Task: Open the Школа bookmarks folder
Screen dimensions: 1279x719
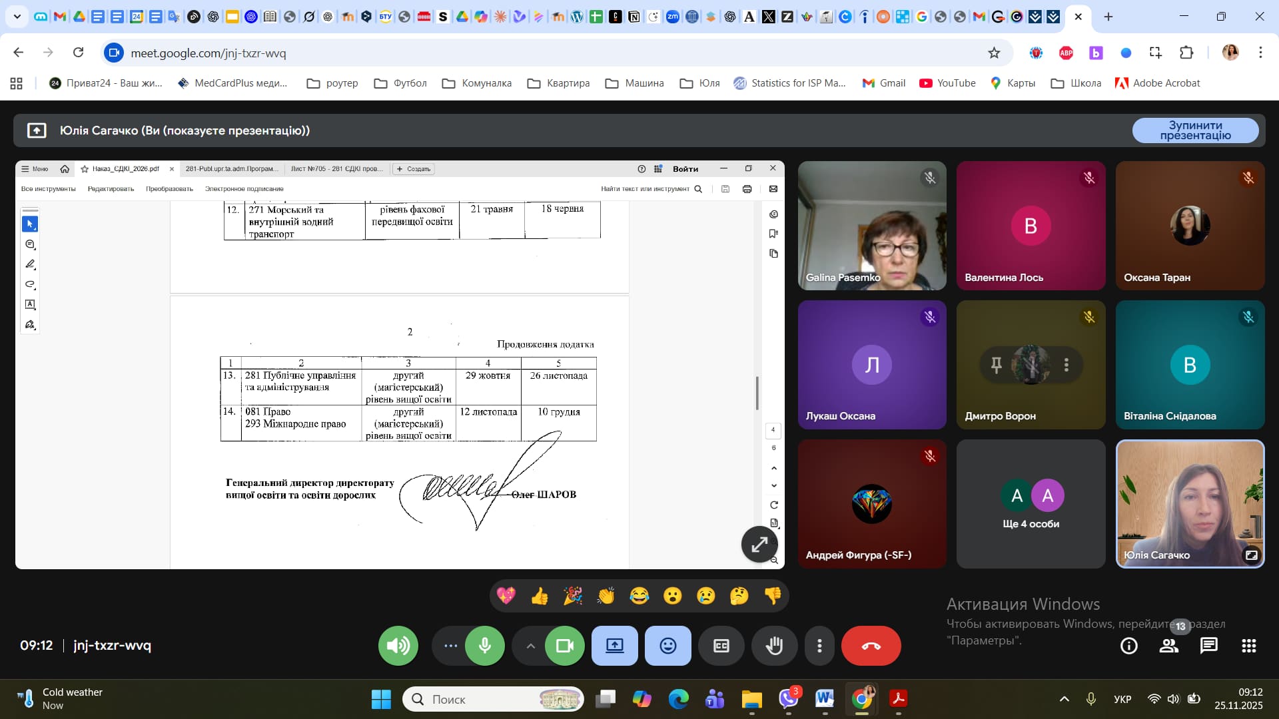Action: click(x=1076, y=83)
